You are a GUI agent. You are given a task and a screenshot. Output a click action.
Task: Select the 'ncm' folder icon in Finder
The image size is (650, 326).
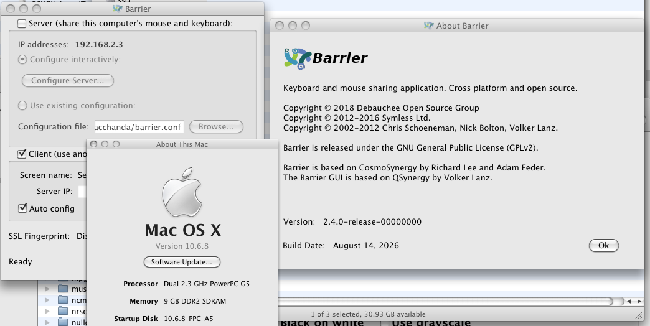tap(63, 299)
